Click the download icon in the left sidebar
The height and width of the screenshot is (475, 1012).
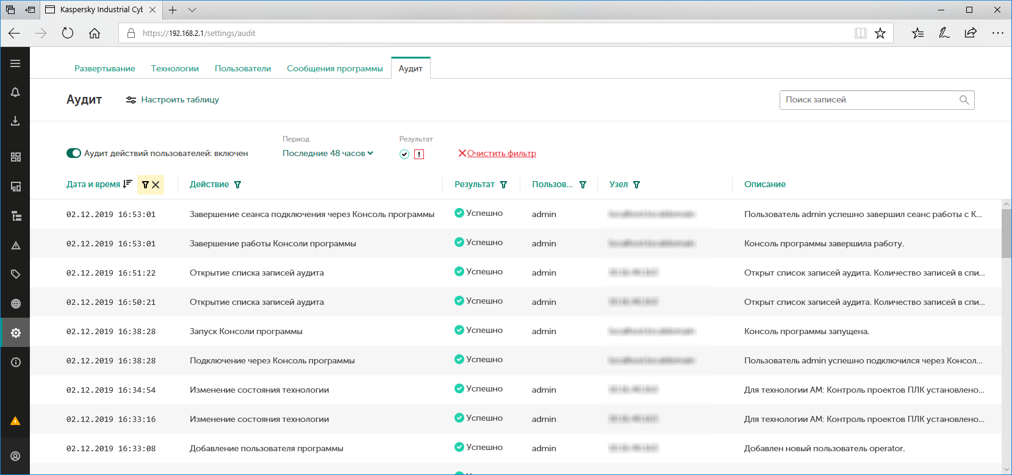click(x=15, y=121)
